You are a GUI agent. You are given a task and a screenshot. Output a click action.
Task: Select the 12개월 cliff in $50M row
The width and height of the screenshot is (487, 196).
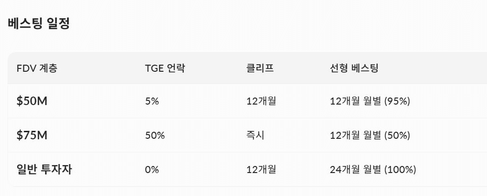point(261,101)
